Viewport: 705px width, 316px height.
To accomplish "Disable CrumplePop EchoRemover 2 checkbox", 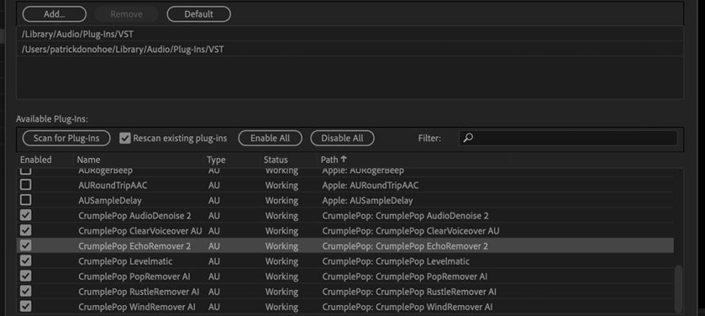I will coord(26,246).
